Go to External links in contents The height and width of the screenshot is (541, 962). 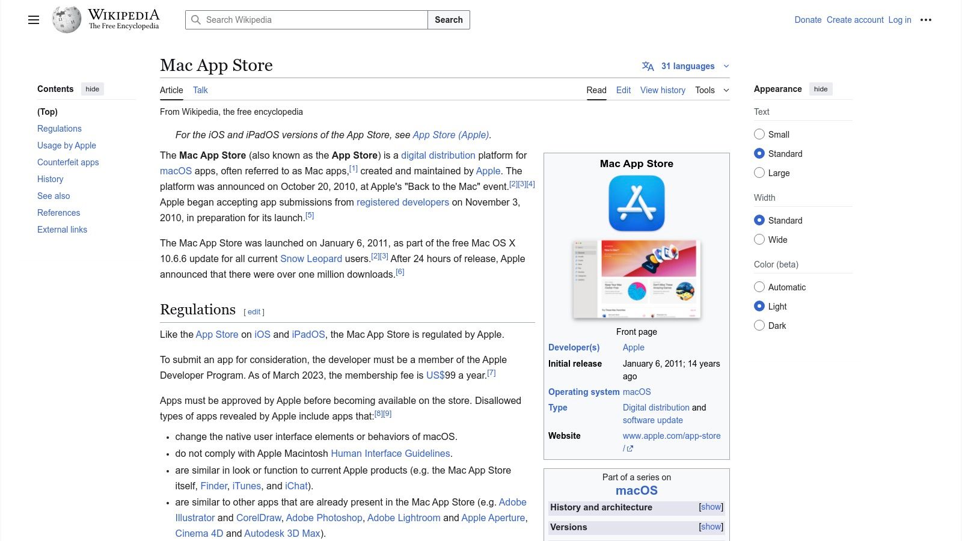coord(62,230)
